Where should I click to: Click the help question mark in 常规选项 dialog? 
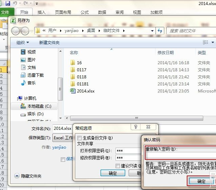136,127
